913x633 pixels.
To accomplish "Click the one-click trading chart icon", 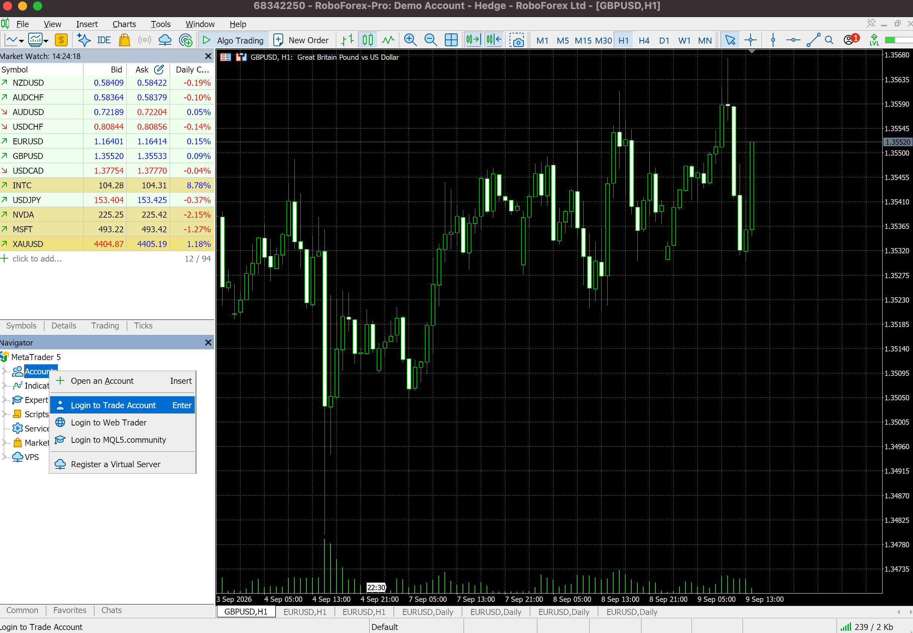I will click(241, 57).
